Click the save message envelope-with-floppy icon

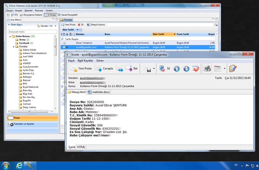147,68
